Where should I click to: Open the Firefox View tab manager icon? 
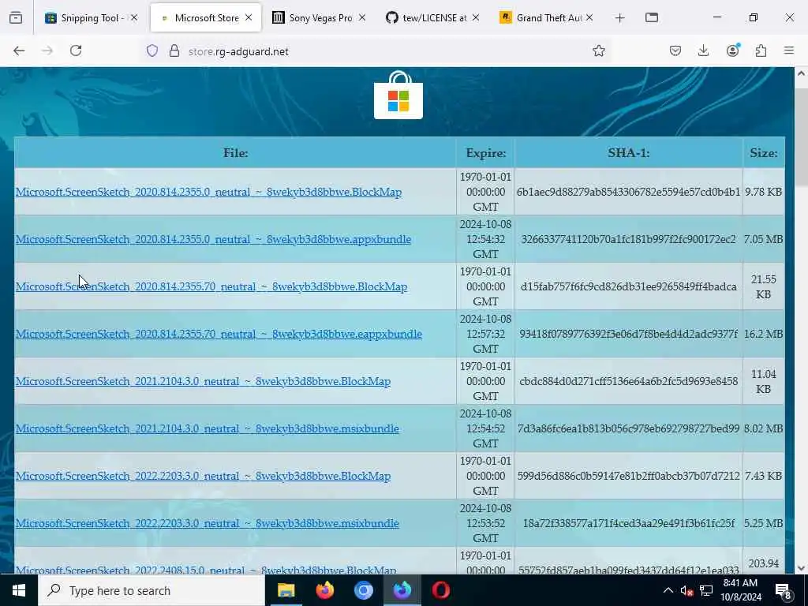(x=16, y=17)
